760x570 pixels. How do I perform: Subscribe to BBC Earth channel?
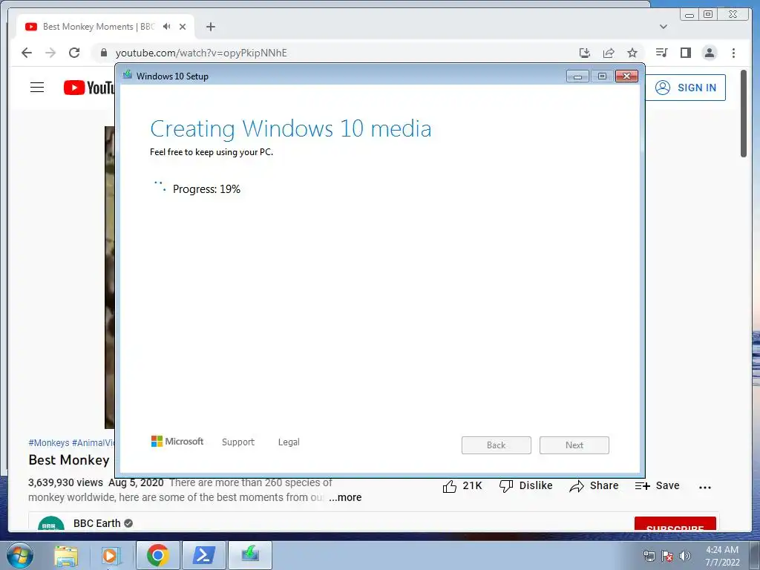click(x=675, y=525)
